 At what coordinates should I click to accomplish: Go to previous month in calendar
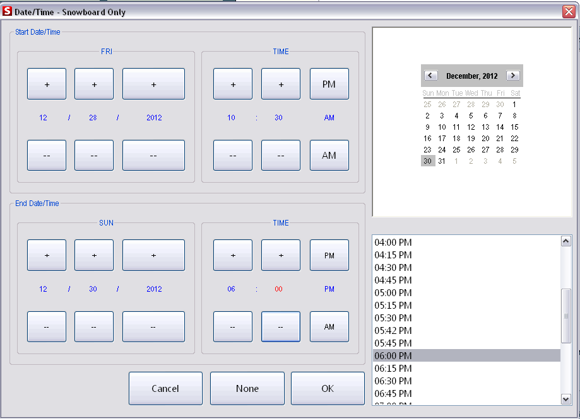(430, 75)
